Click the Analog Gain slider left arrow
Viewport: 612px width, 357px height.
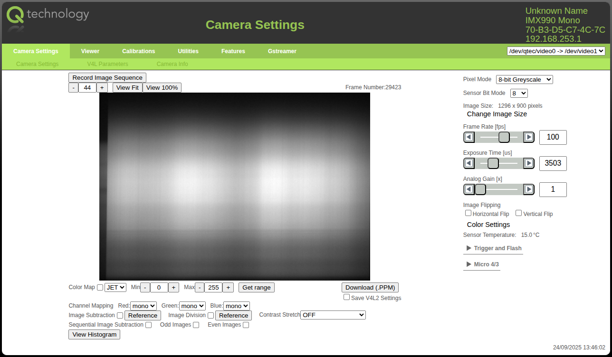469,189
